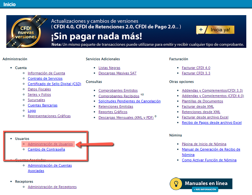252x195 pixels.
Task: Open Facturar desde XML
Action: click(x=198, y=106)
